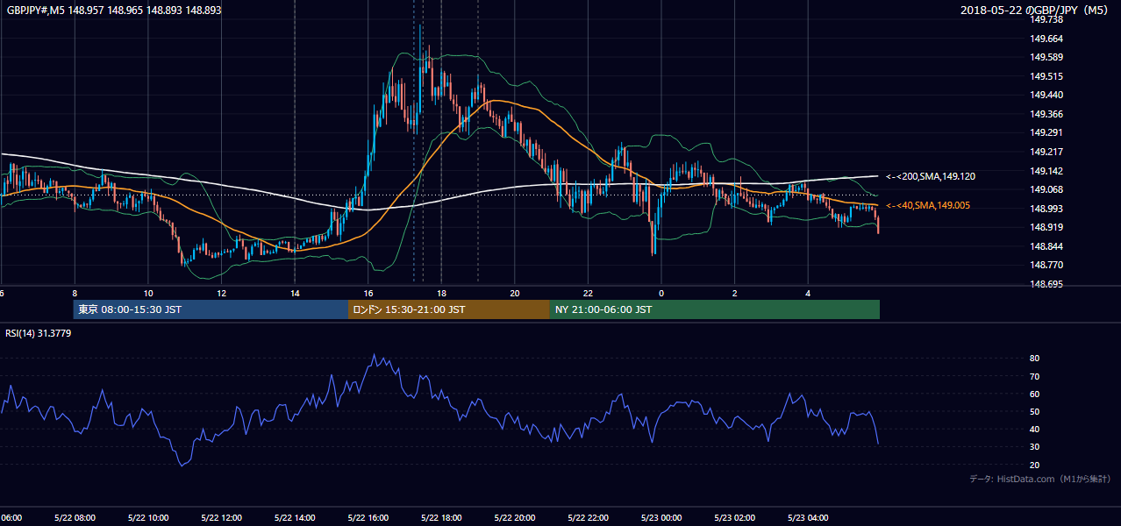Open the HistData.com data source credit
This screenshot has width=1121, height=526.
1039,480
